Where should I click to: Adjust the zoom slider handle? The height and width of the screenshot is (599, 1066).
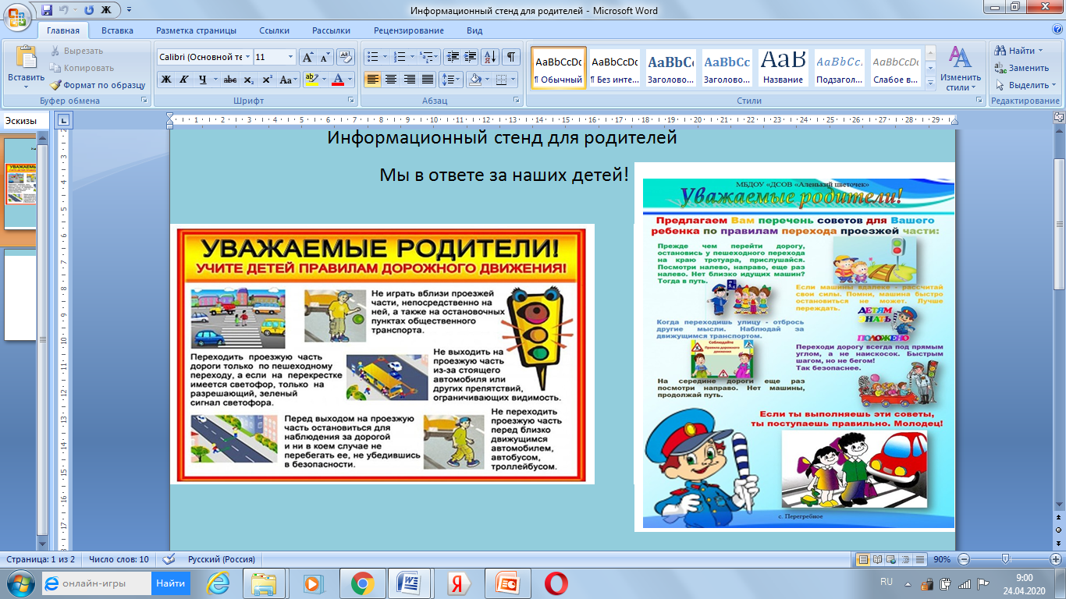point(1006,559)
